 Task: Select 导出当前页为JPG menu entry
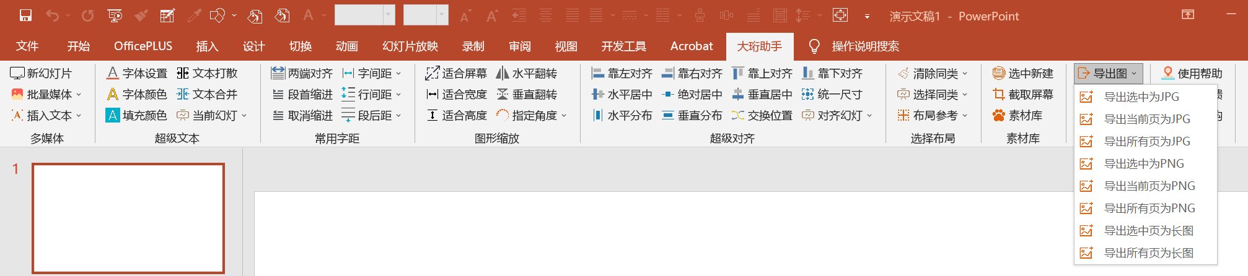tap(1146, 119)
